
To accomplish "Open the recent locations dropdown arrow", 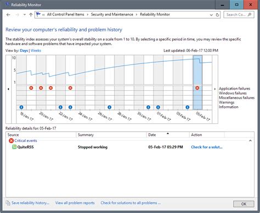I will (x=24, y=15).
